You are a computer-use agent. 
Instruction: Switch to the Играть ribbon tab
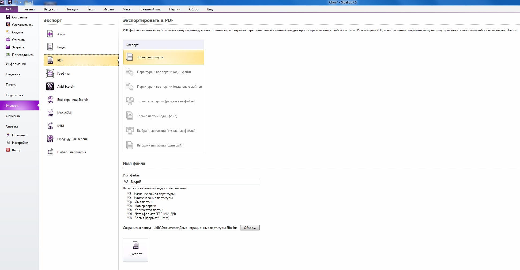109,9
